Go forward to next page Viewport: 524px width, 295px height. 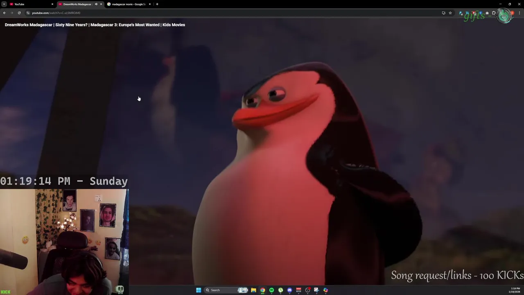(11, 13)
